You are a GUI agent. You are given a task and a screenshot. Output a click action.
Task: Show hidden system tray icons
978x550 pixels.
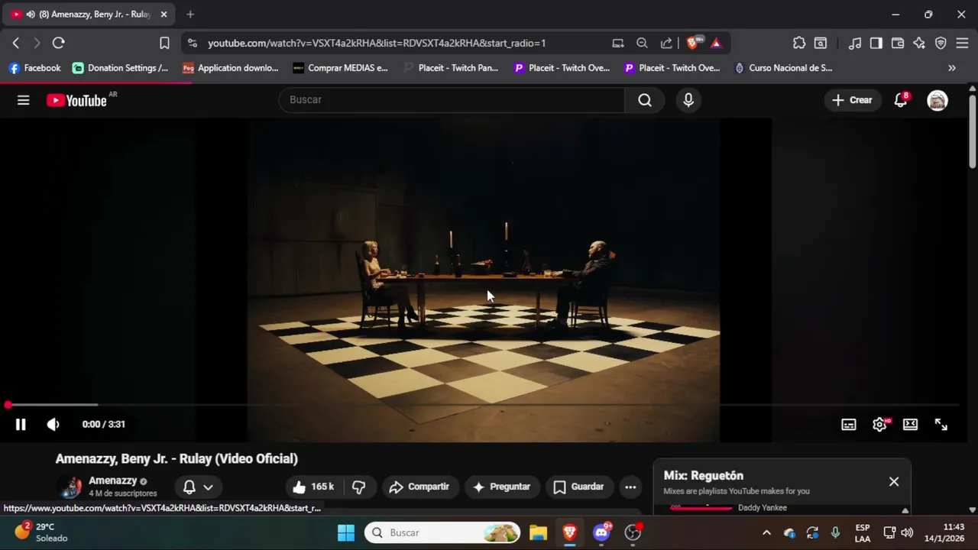coord(766,532)
